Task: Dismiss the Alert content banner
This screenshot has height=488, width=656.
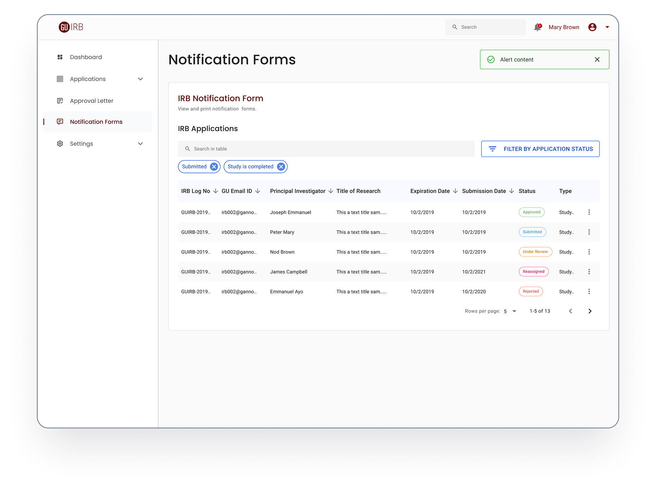Action: pyautogui.click(x=597, y=59)
